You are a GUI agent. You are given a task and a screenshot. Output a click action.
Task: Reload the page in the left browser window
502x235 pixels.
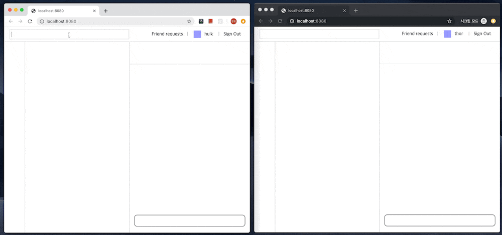(x=30, y=22)
